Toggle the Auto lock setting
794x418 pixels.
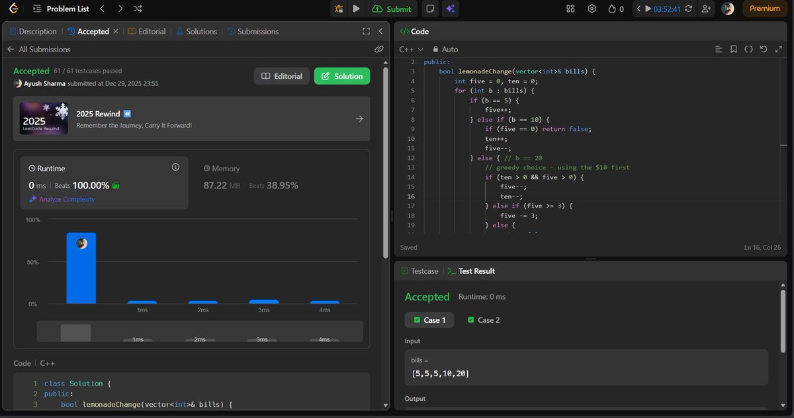click(445, 49)
